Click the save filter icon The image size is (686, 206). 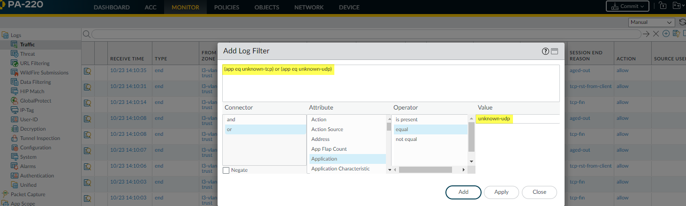(x=676, y=34)
